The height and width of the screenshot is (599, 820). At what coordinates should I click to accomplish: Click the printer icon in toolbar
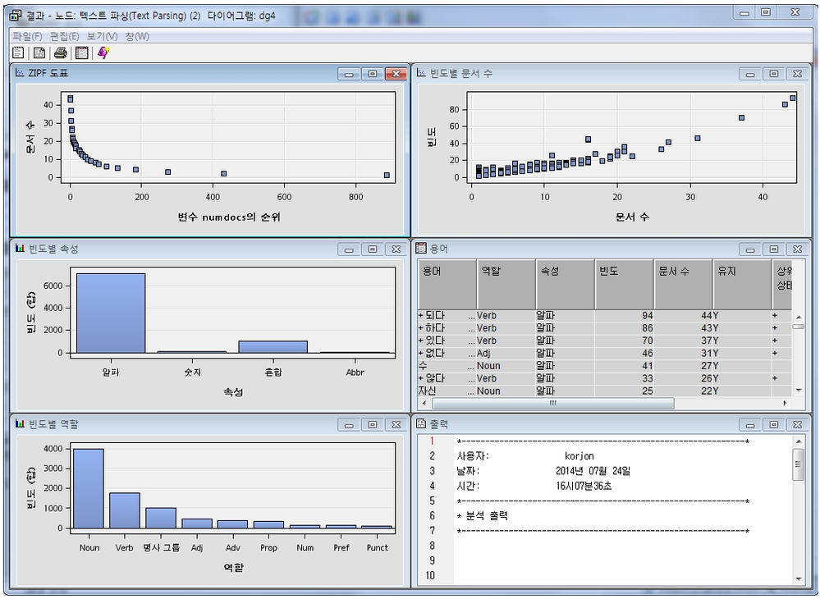tap(60, 53)
